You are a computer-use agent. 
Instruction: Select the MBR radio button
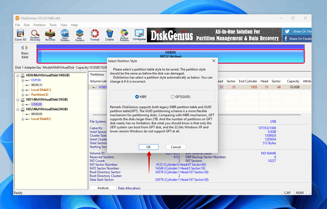click(137, 97)
